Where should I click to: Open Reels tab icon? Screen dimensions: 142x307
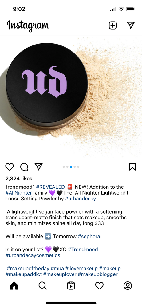click(x=71, y=286)
